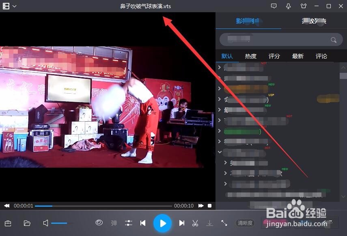Collapse the expanded category with down chevron

tap(220, 152)
